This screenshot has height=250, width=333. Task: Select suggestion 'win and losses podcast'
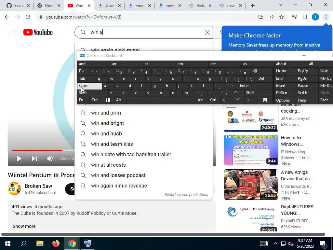click(143, 175)
